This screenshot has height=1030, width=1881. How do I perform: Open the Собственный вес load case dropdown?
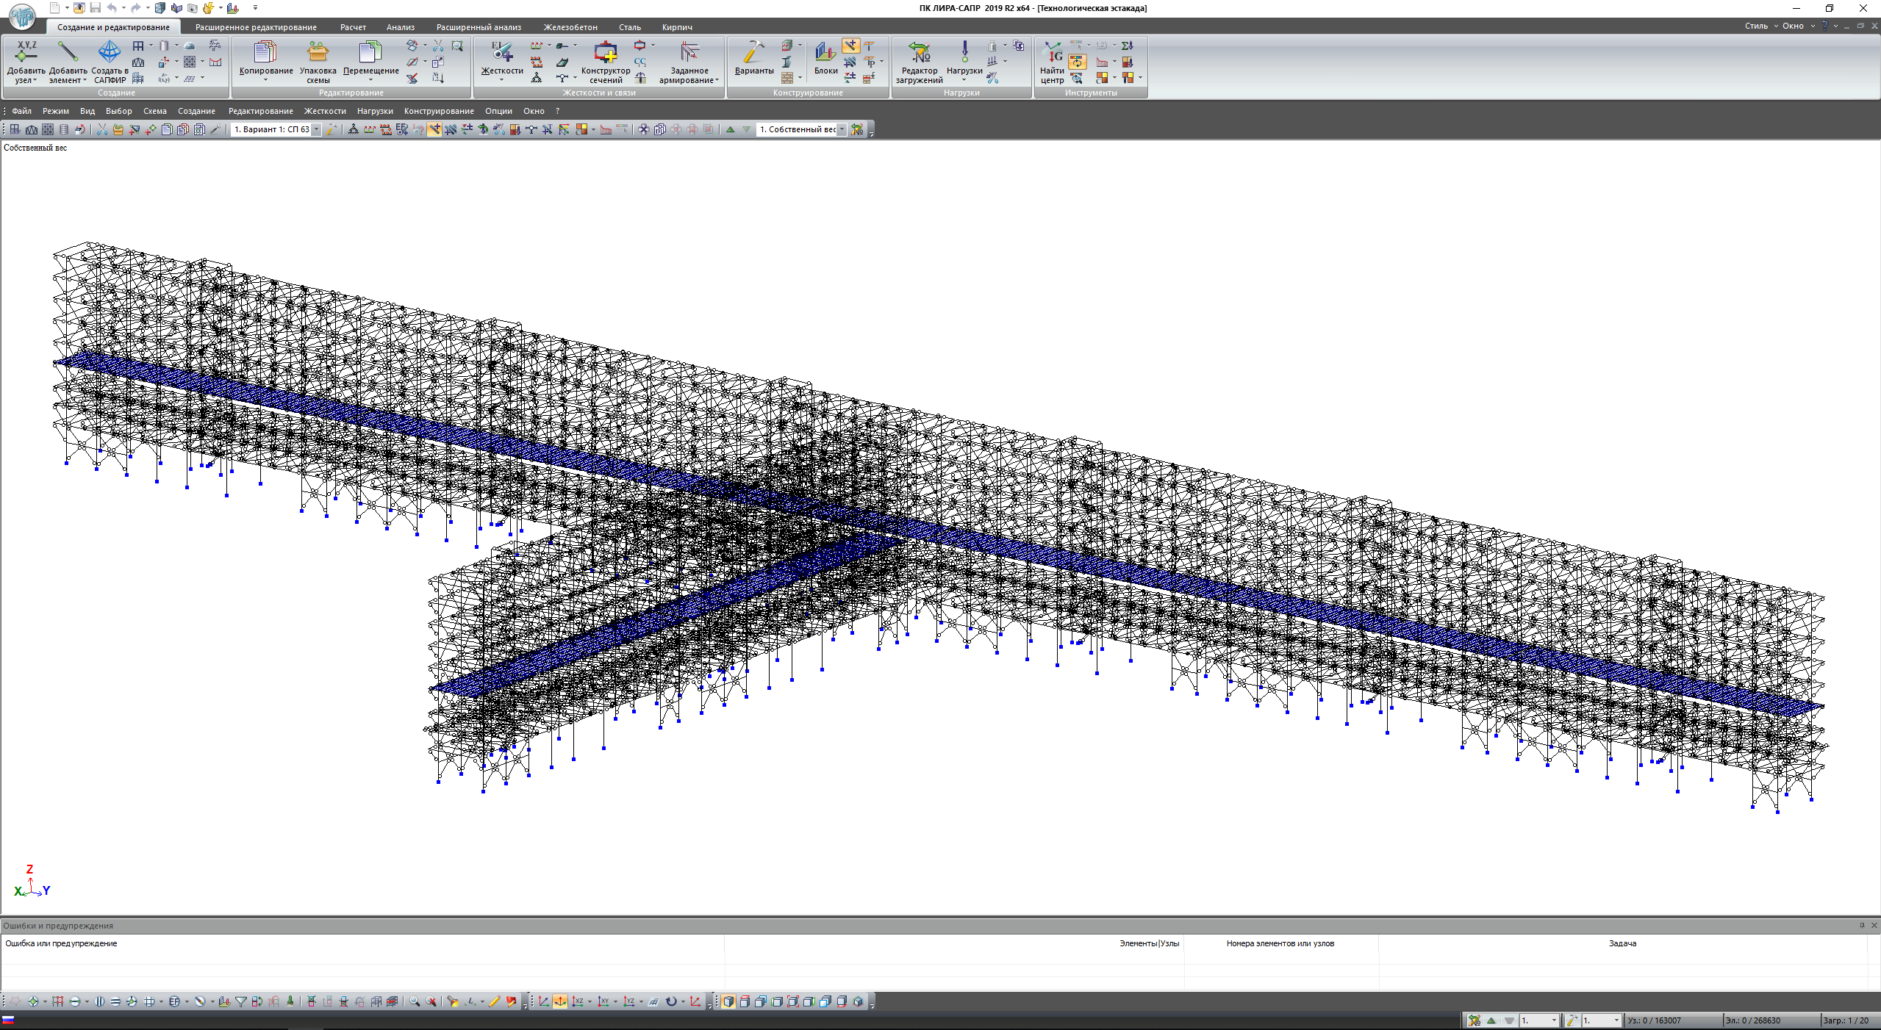click(x=842, y=129)
